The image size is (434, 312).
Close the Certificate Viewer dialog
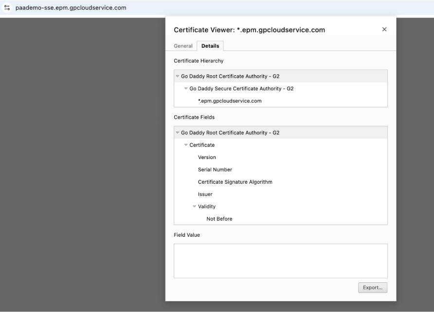coord(384,29)
